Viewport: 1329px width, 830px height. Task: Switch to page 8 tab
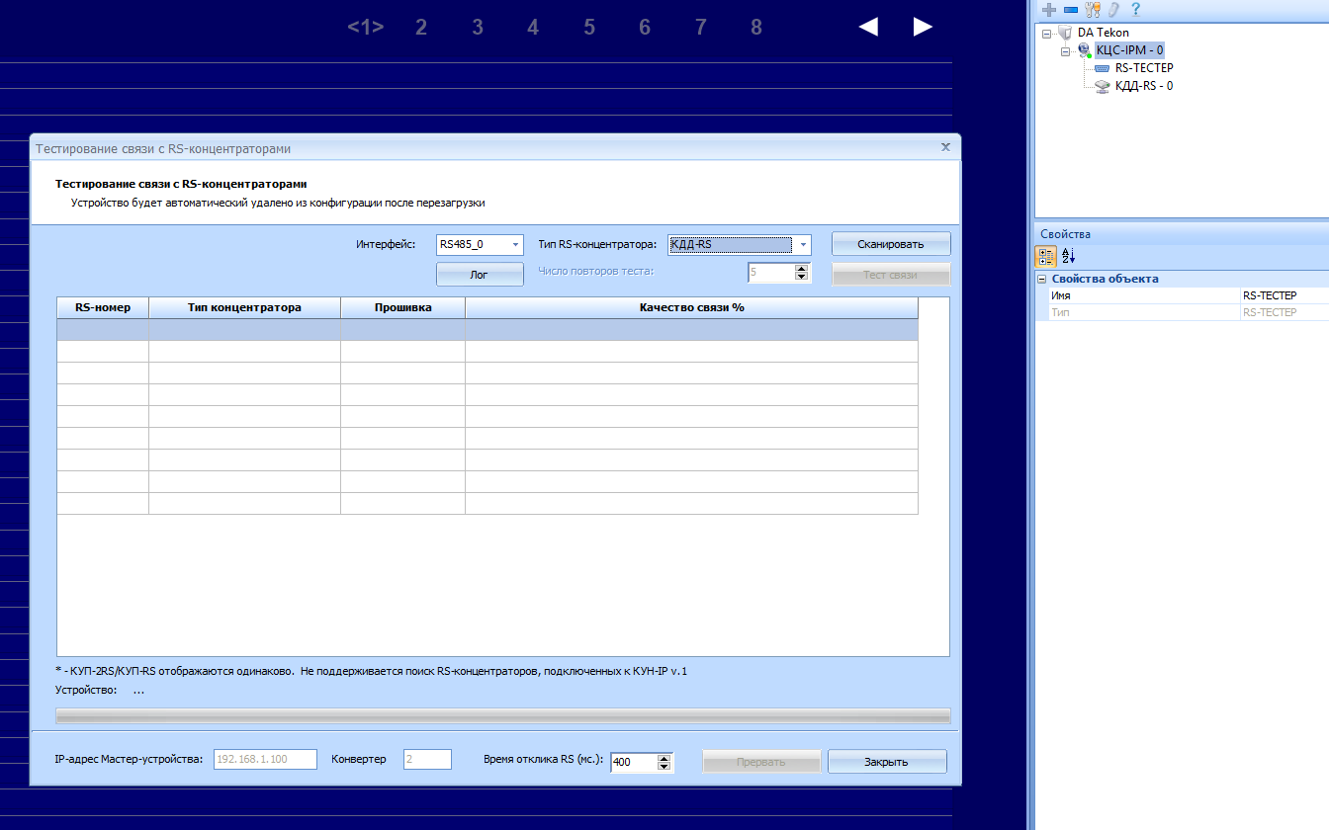tap(756, 27)
